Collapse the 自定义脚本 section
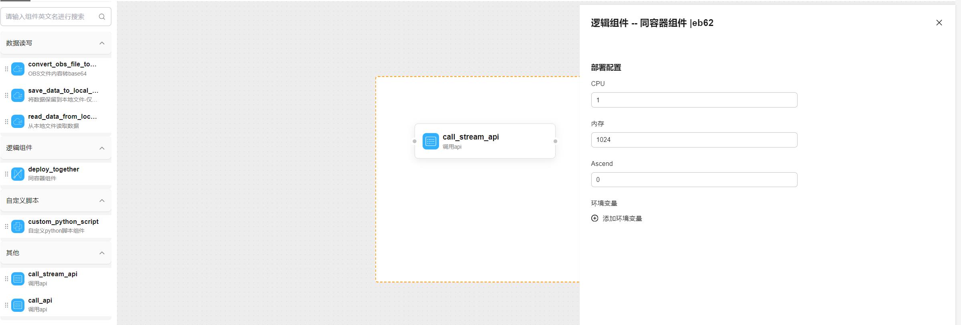The width and height of the screenshot is (961, 325). (102, 201)
